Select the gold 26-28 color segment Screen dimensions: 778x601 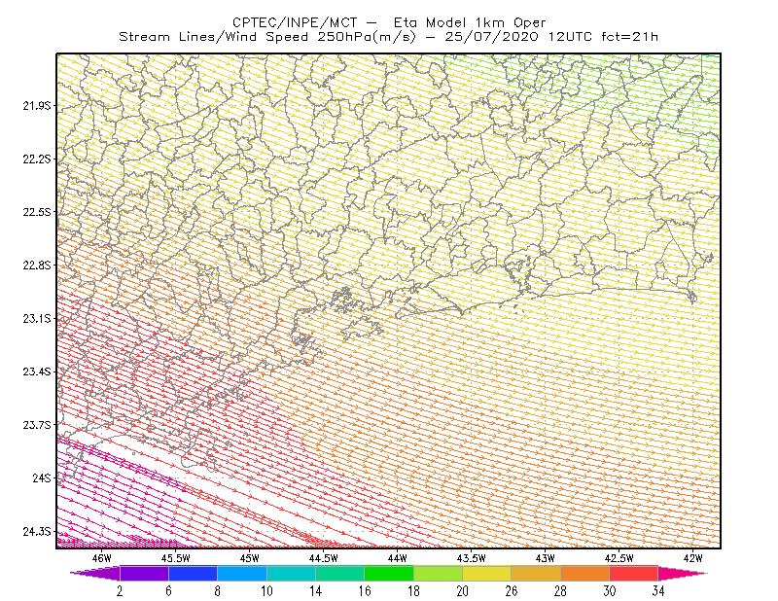coord(536,573)
